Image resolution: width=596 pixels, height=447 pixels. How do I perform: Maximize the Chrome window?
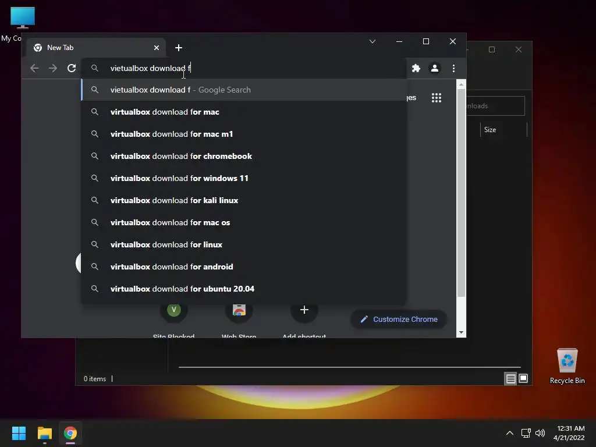coord(426,41)
